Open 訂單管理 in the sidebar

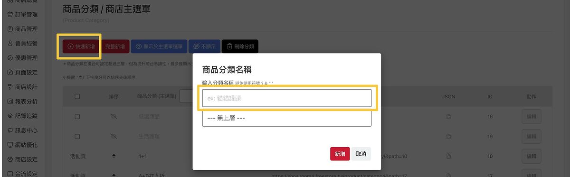[x=22, y=15]
